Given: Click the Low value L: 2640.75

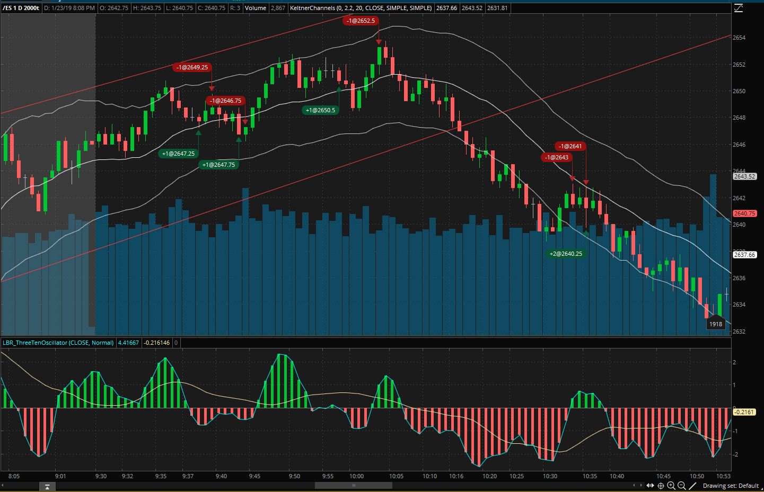Looking at the screenshot, I should tap(179, 8).
